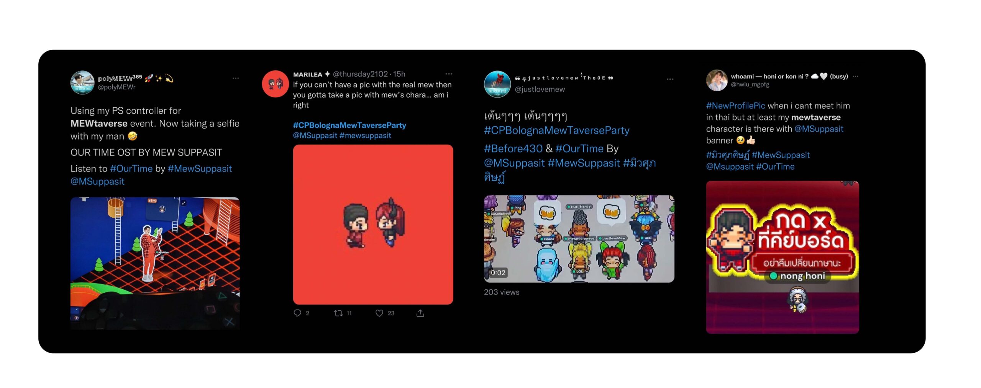This screenshot has width=981, height=388.
Task: Like MARILEA's tweet with the heart icon
Action: coord(379,313)
